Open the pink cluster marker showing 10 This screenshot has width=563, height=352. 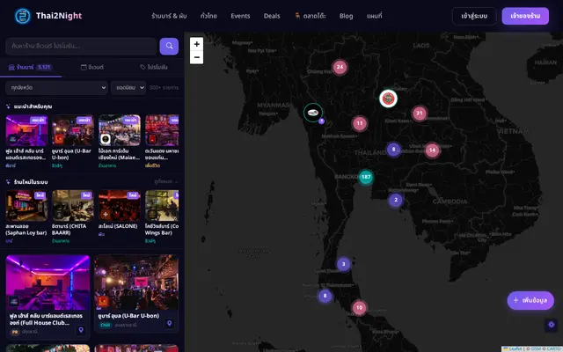tap(359, 308)
